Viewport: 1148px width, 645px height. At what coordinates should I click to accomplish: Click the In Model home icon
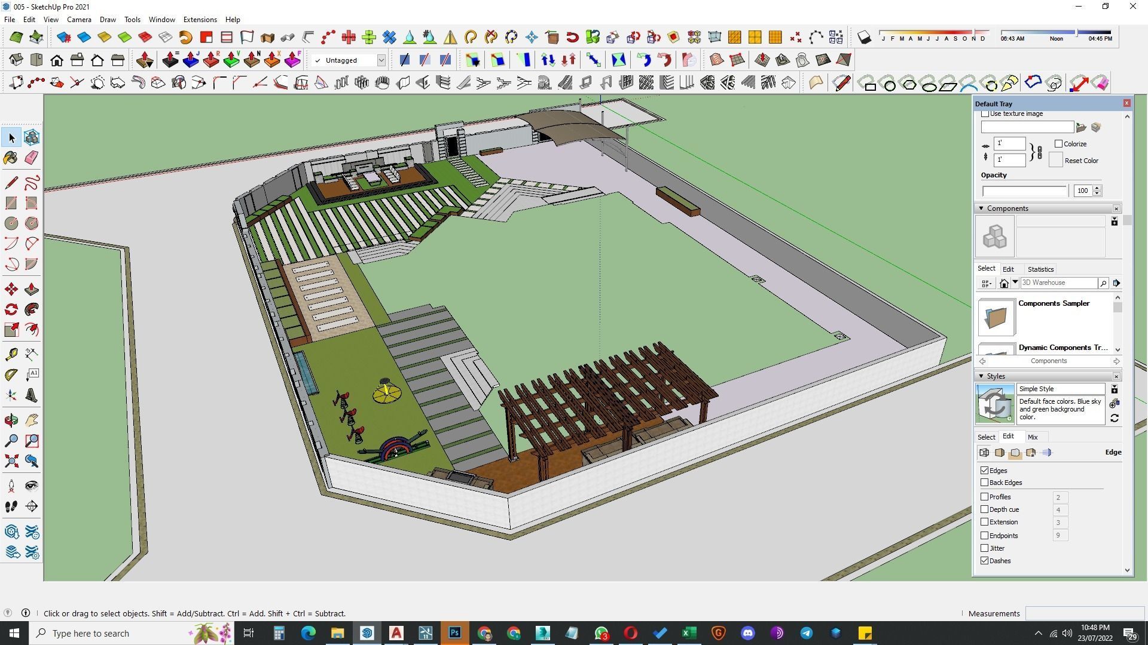pyautogui.click(x=1004, y=284)
